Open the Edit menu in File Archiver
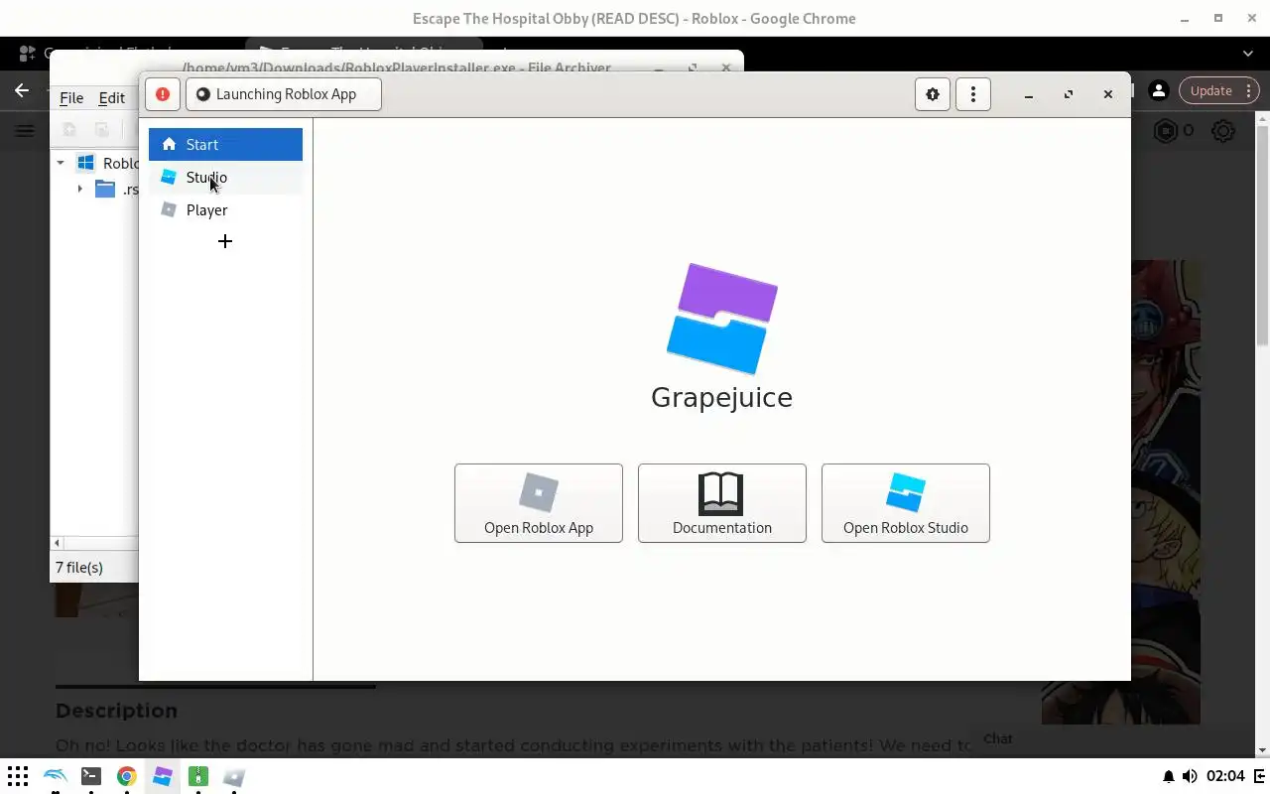This screenshot has height=794, width=1270. tap(111, 97)
